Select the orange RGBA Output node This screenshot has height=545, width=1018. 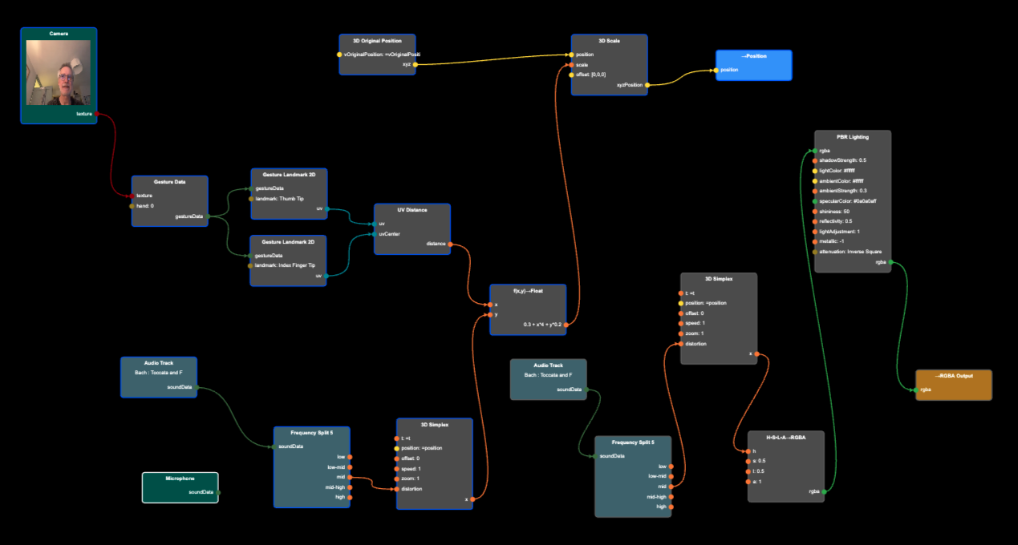pyautogui.click(x=954, y=385)
